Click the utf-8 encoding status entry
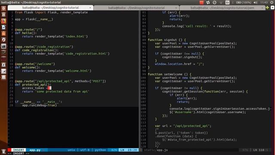This screenshot has width=275, height=155. [x=85, y=150]
